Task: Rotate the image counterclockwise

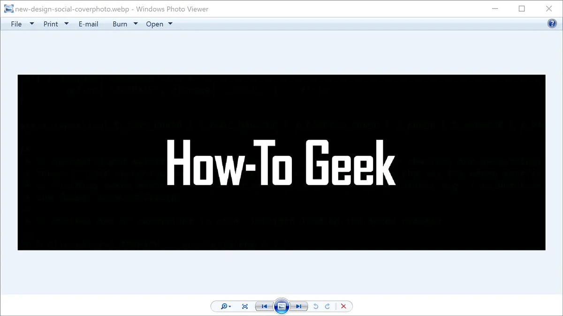Action: 315,306
